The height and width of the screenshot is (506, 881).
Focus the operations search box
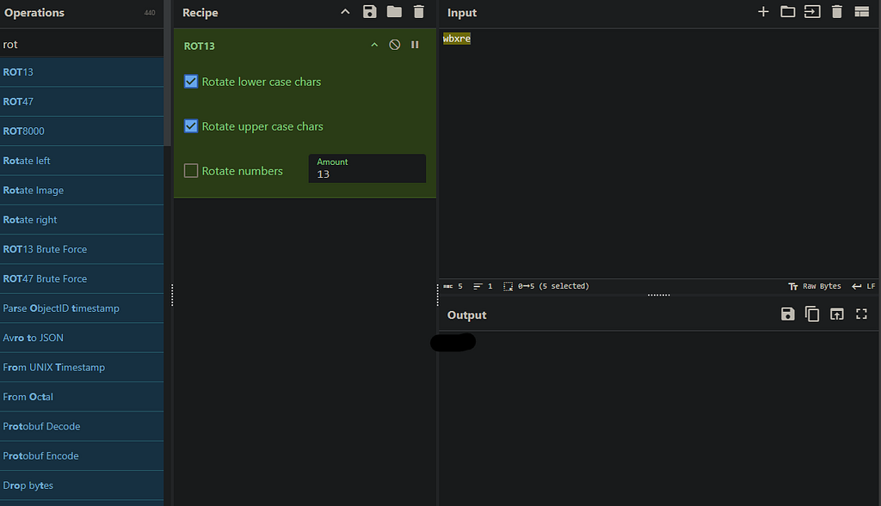click(x=82, y=45)
